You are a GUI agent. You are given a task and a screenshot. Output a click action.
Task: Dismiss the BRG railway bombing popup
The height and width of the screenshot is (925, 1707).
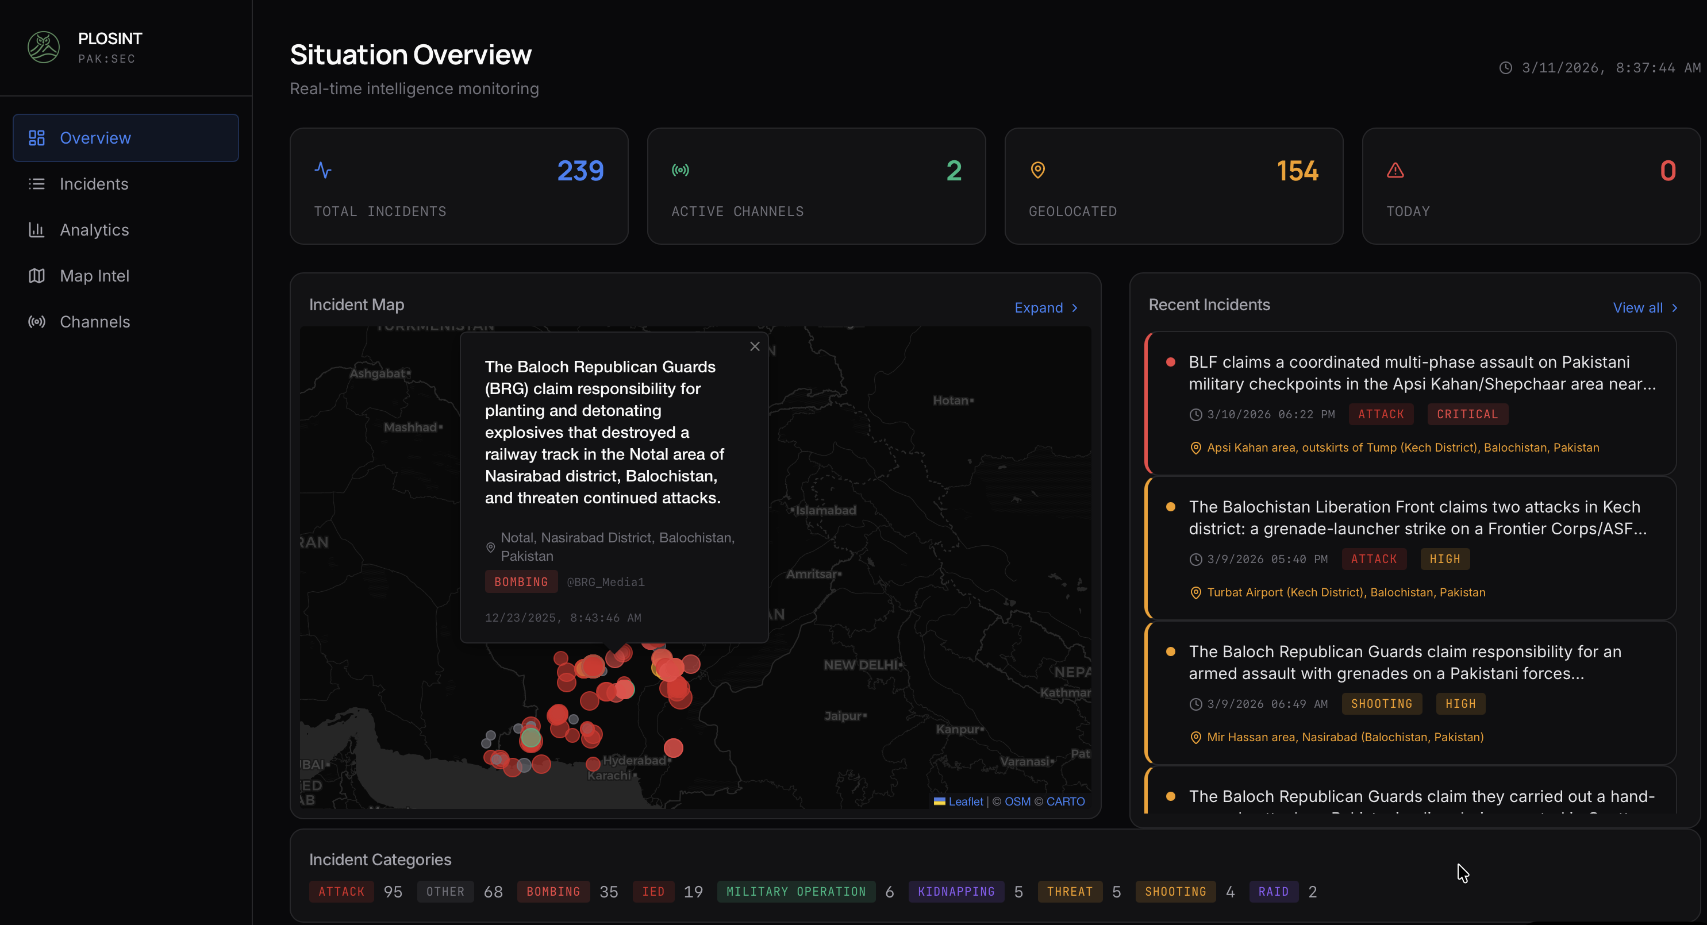[x=755, y=346]
